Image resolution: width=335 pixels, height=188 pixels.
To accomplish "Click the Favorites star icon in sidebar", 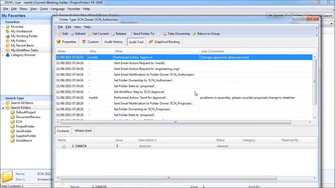I will (x=8, y=27).
